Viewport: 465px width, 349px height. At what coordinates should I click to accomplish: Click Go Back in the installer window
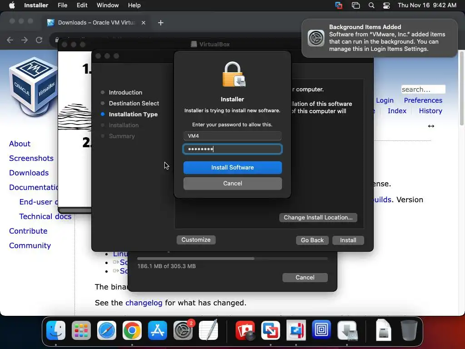pos(312,240)
